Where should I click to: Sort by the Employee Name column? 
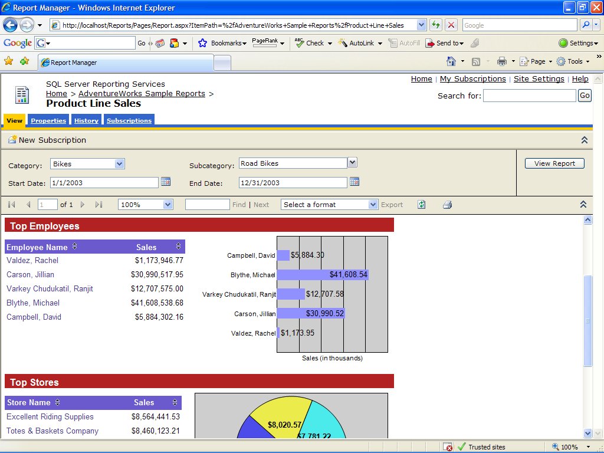coord(75,247)
